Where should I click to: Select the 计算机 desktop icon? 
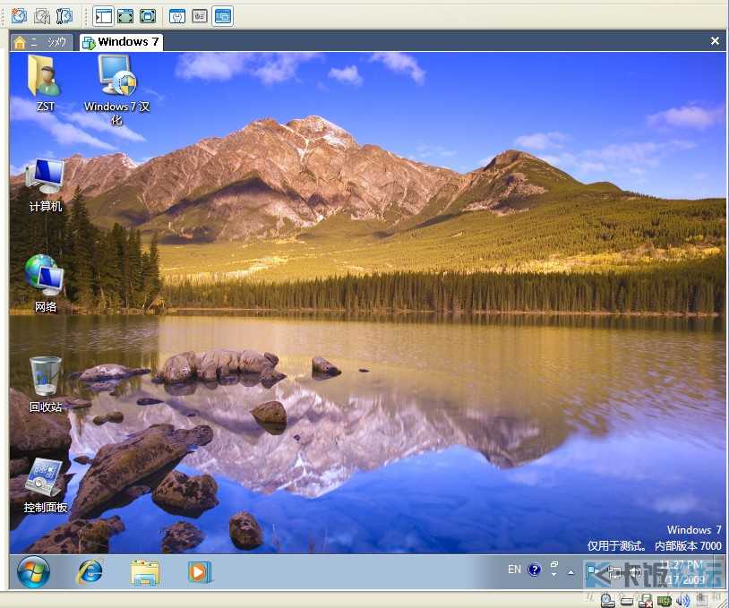tap(45, 185)
